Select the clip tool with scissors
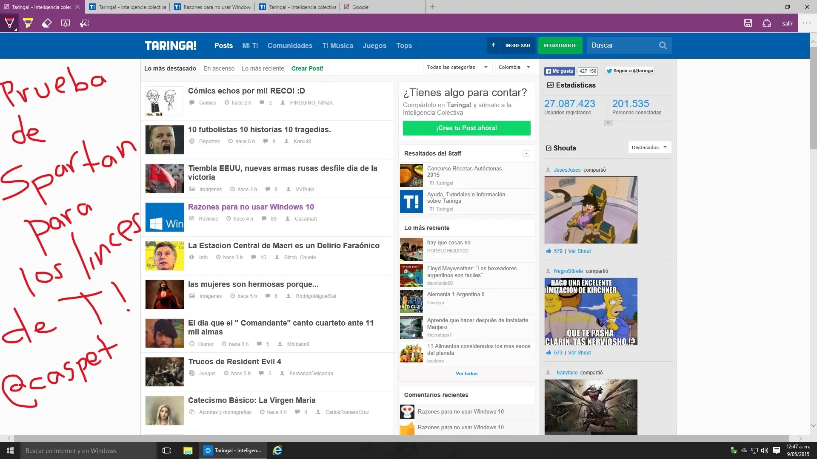 [x=84, y=23]
